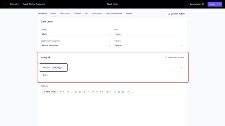Open Satış Kanalları (2) button
The width and height of the screenshot is (225, 126).
click(x=196, y=4)
